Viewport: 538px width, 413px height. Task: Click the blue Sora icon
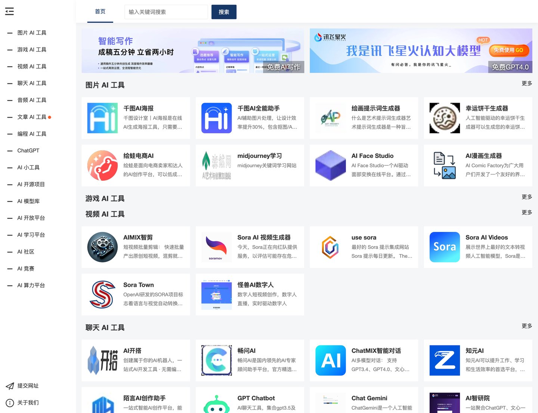(x=445, y=247)
